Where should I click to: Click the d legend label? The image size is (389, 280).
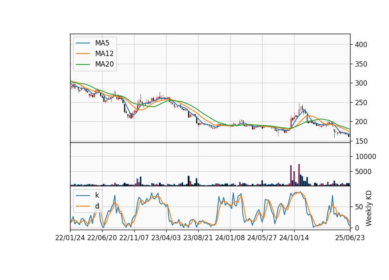[97, 206]
